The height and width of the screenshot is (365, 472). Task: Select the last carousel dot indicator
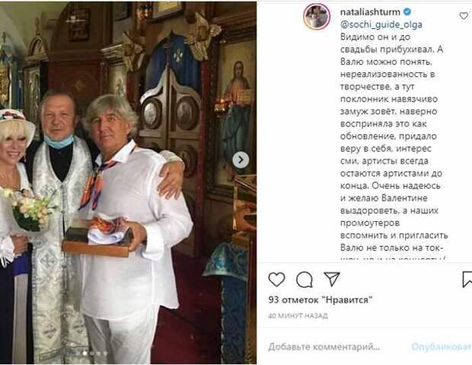pyautogui.click(x=105, y=354)
